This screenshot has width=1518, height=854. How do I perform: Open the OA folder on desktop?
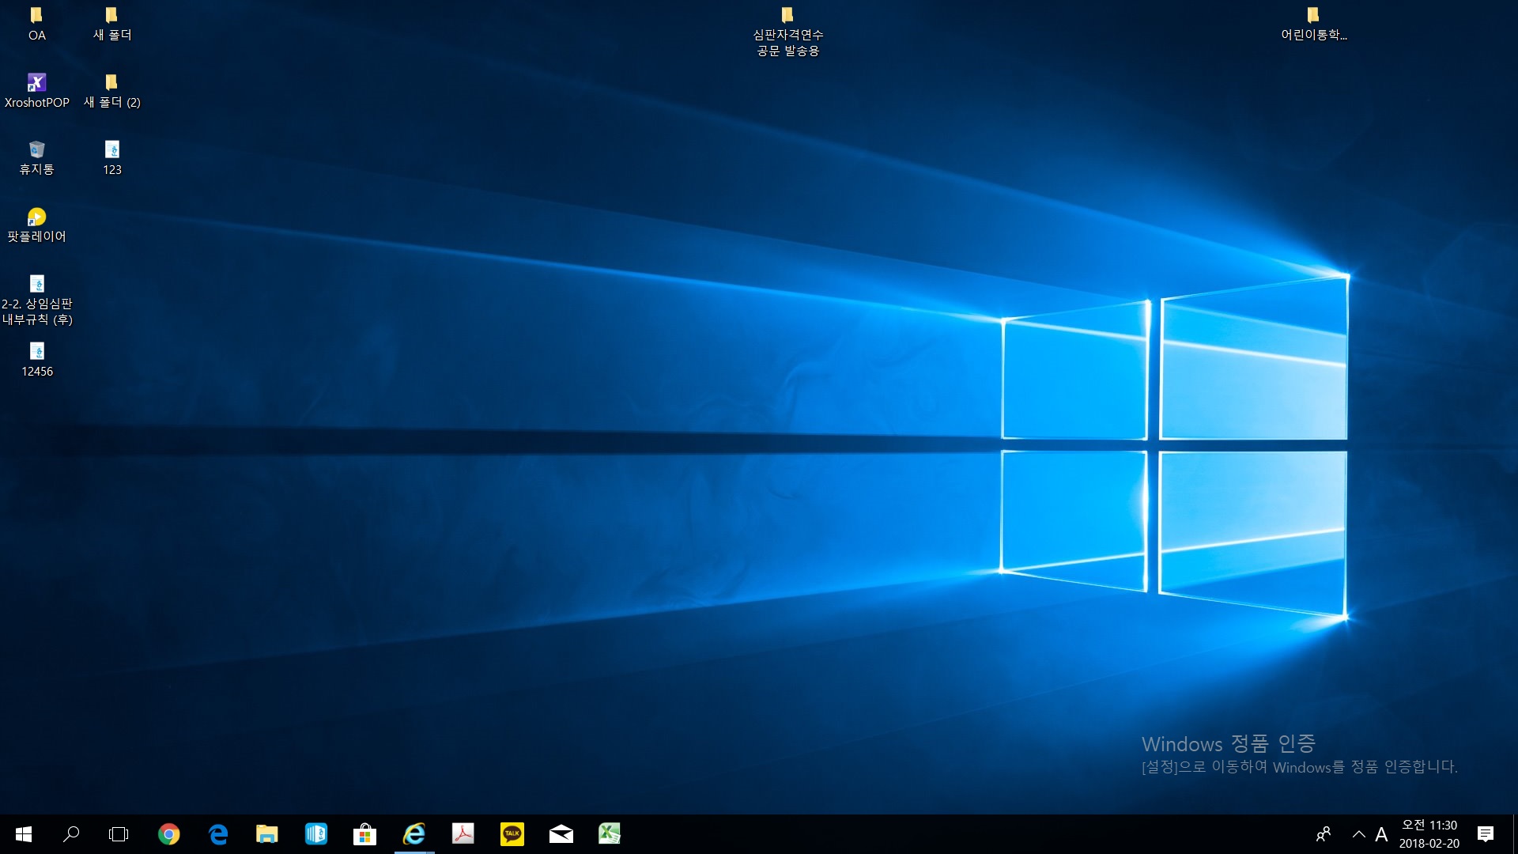click(36, 24)
